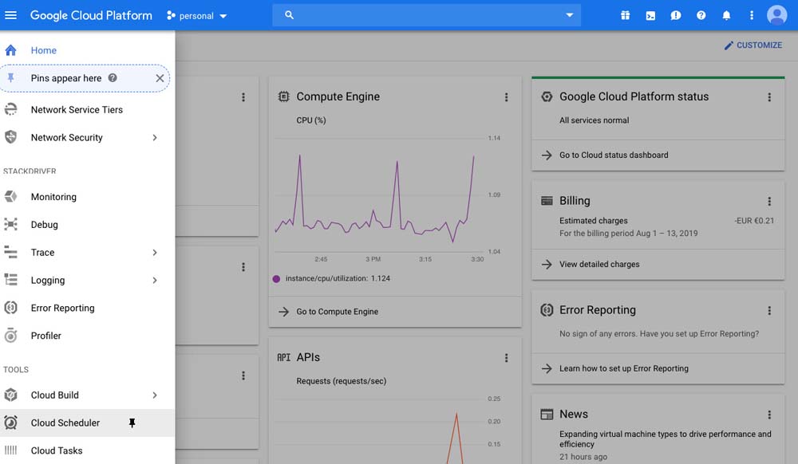Show help for pins info icon

(x=113, y=78)
